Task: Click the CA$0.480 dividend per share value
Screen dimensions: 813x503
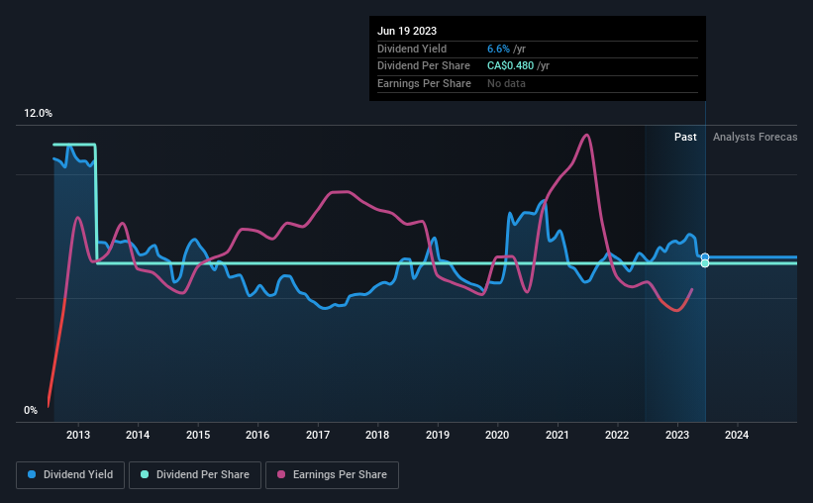Action: (x=510, y=66)
